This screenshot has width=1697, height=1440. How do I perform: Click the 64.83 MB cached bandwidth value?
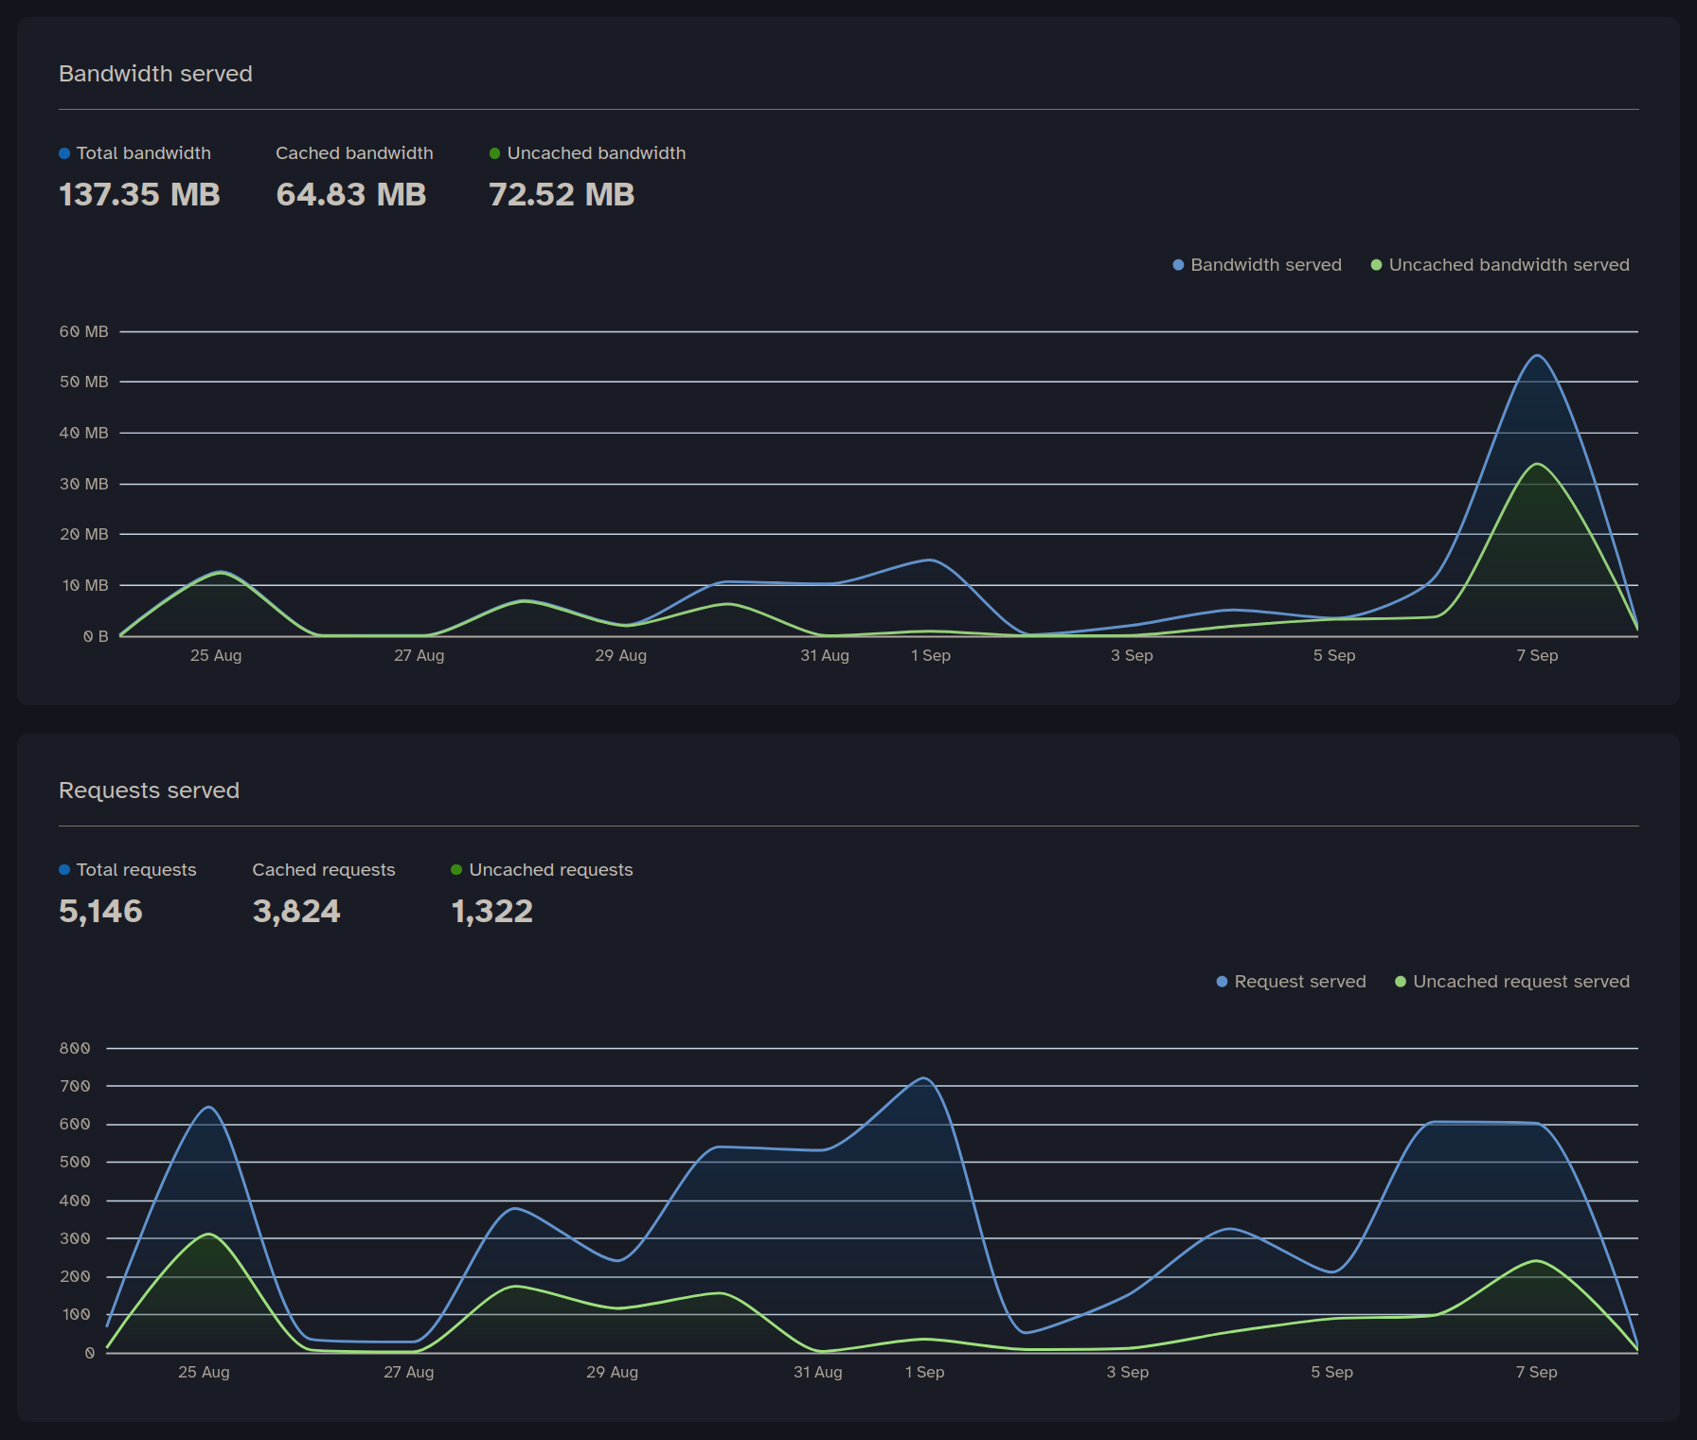pyautogui.click(x=350, y=195)
